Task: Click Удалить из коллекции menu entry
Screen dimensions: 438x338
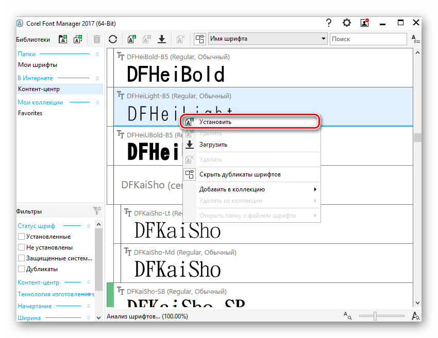Action: point(251,201)
